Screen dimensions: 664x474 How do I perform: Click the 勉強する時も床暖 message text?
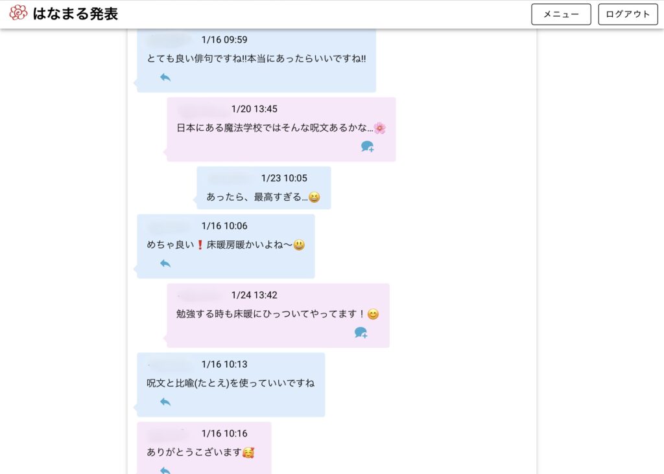point(271,314)
